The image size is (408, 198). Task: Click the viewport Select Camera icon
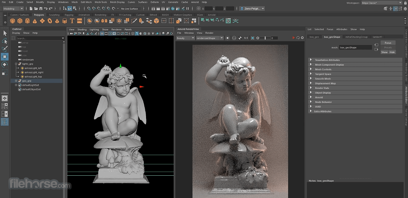coord(71,33)
